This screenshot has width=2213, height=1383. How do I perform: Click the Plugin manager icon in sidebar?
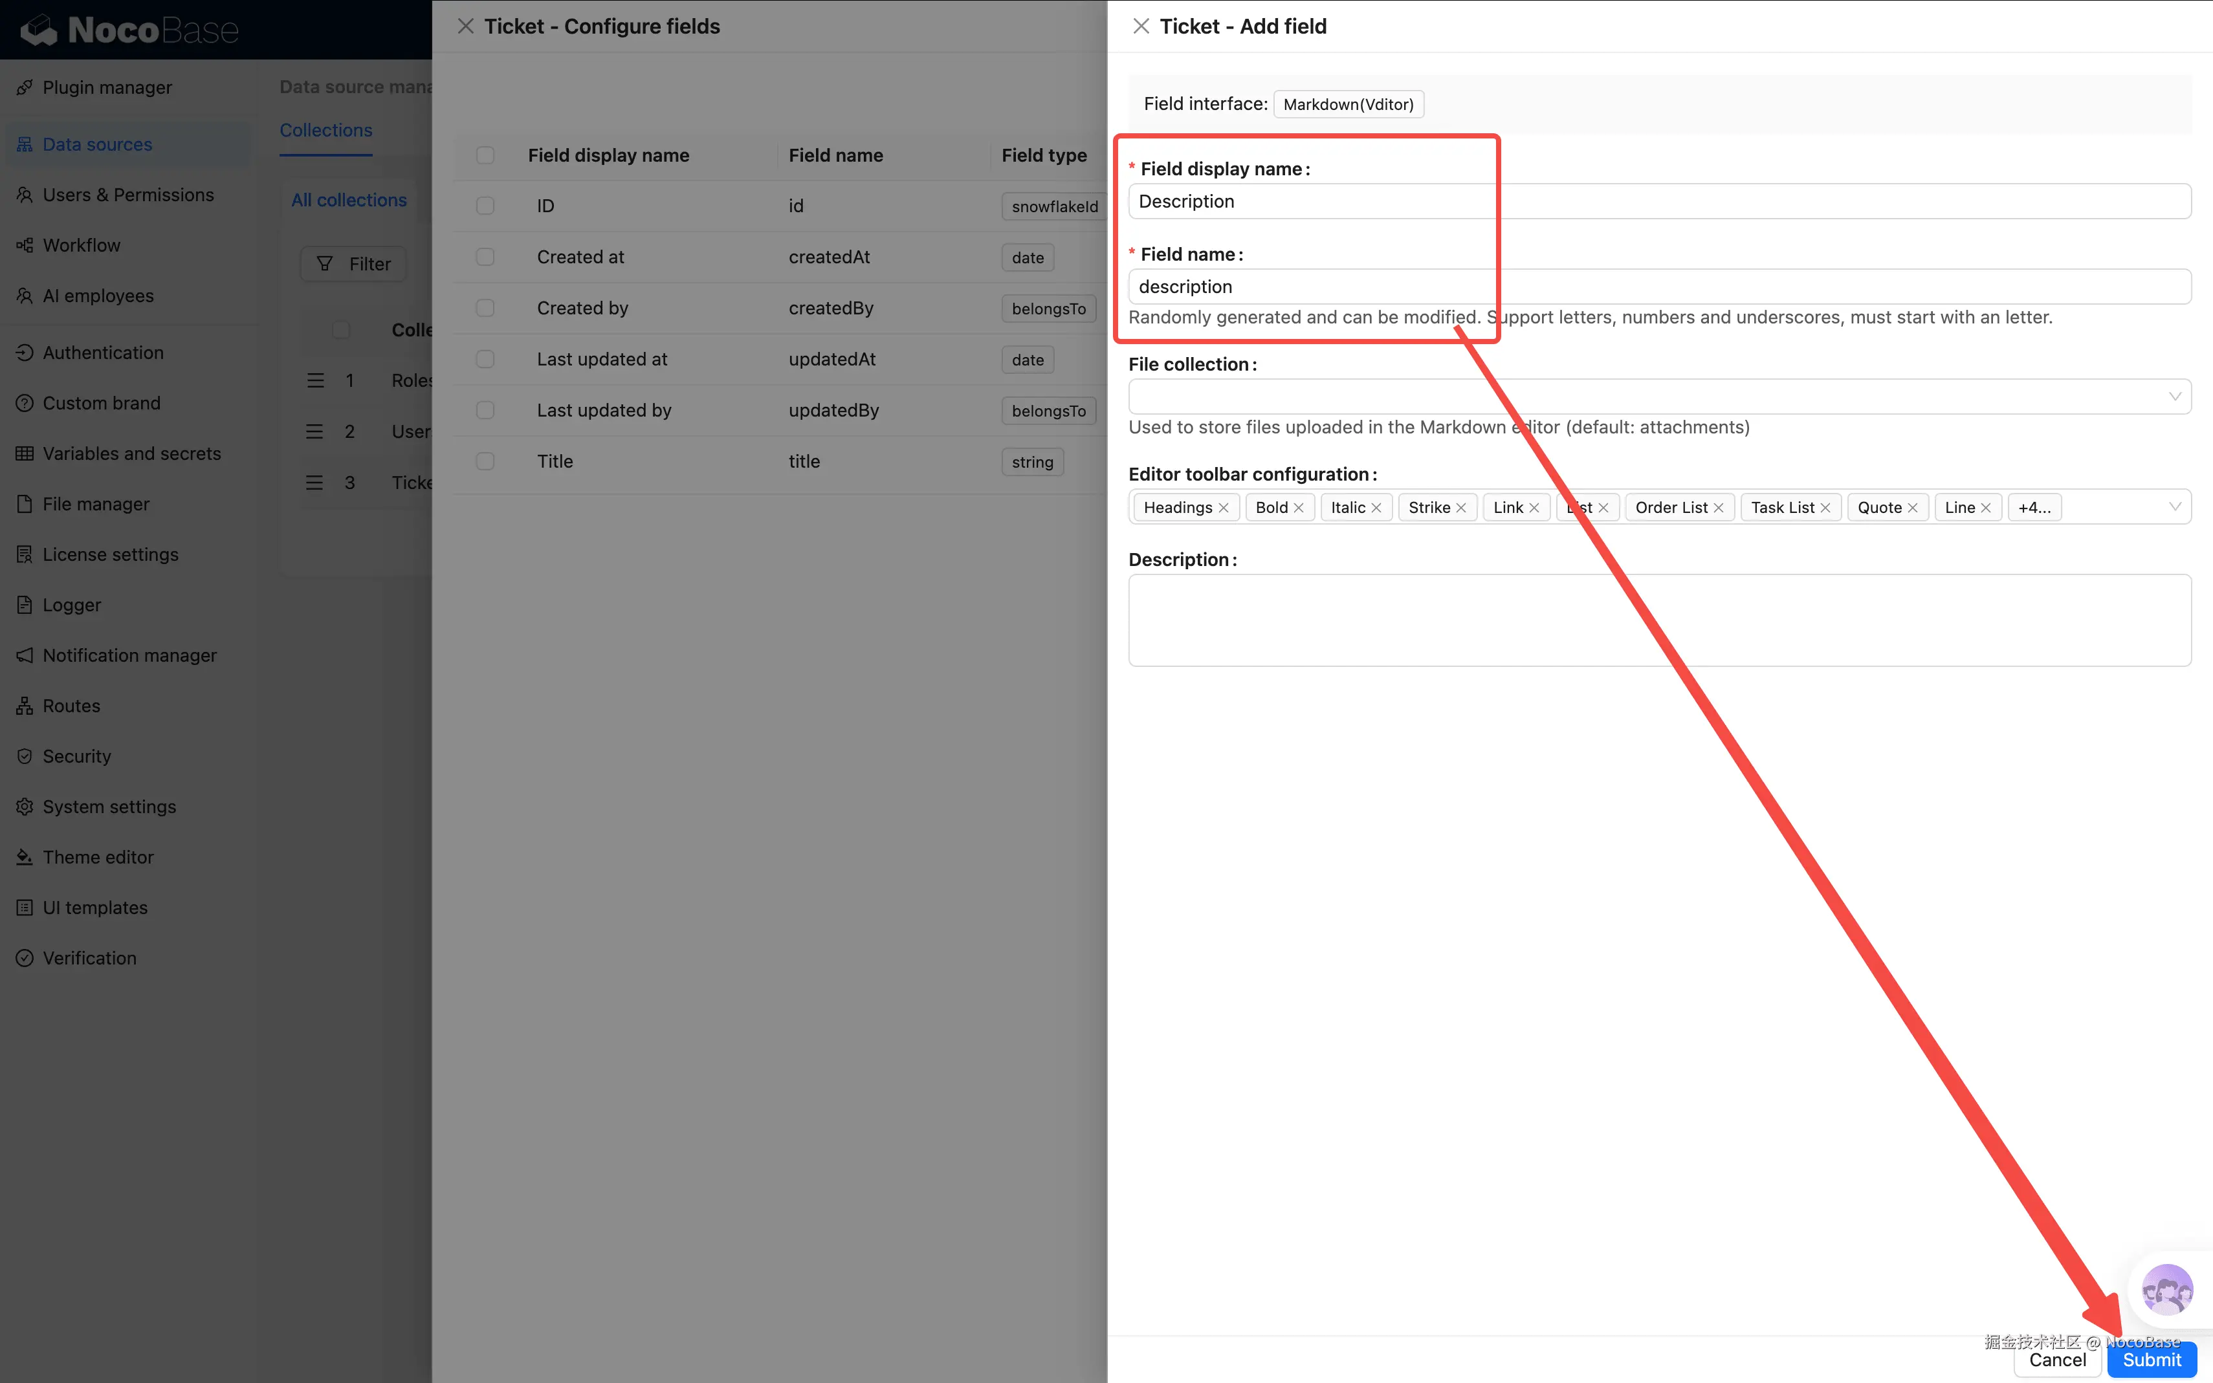click(25, 87)
